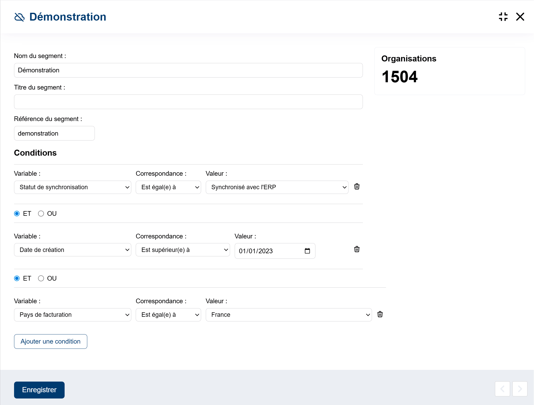Screen dimensions: 534x405
Task: Expand the Est supérieur(e) à dropdown
Action: pos(183,250)
